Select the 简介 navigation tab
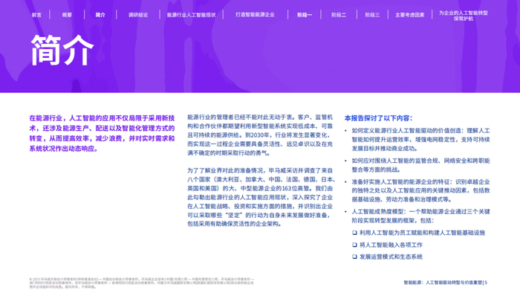The height and width of the screenshot is (293, 520). click(100, 15)
